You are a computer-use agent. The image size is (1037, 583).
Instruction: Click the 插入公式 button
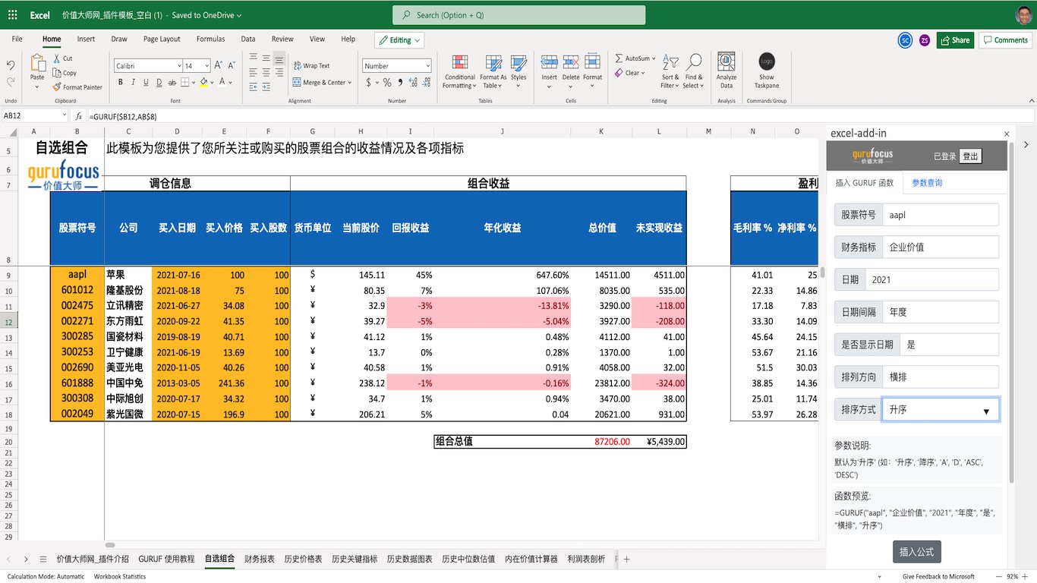point(917,552)
